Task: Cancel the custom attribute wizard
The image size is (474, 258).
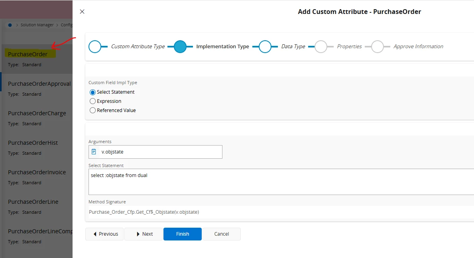Action: (x=221, y=234)
